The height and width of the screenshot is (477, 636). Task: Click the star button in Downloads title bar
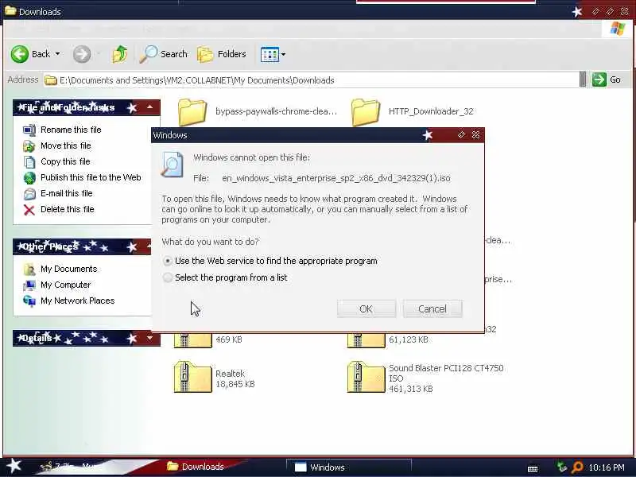(x=577, y=12)
